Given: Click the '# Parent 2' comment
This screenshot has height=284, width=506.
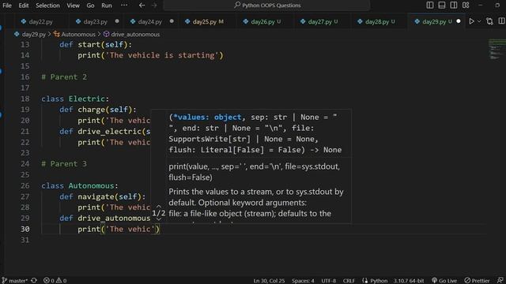Looking at the screenshot, I should [x=64, y=77].
